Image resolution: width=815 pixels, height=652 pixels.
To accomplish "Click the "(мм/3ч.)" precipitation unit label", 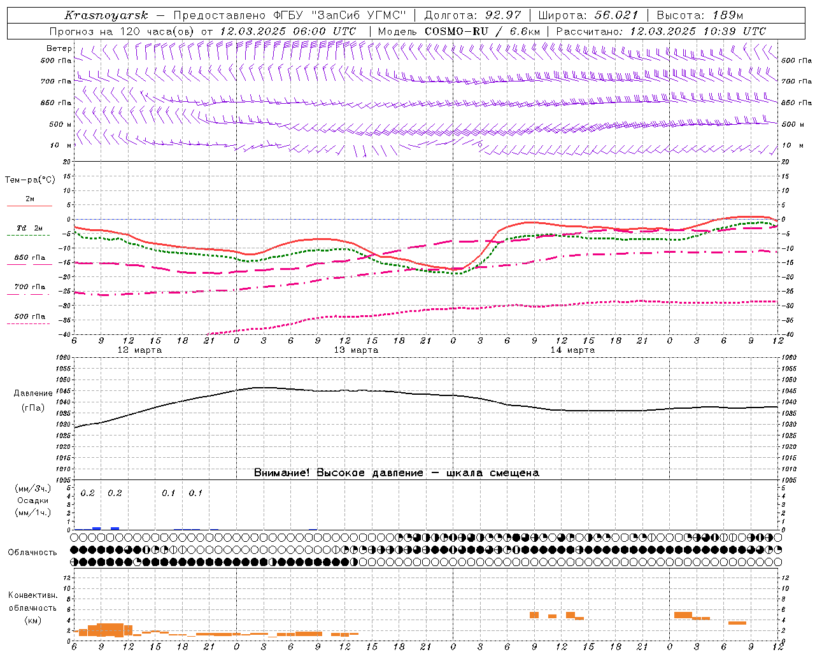I will pos(32,489).
